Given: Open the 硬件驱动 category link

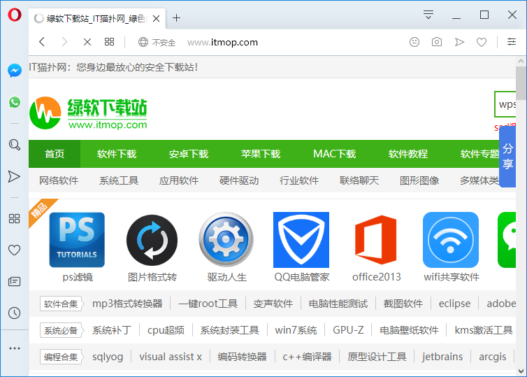Looking at the screenshot, I should pyautogui.click(x=239, y=180).
